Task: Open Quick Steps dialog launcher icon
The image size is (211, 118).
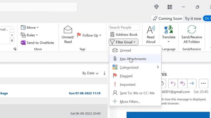Action: pyautogui.click(x=15, y=49)
